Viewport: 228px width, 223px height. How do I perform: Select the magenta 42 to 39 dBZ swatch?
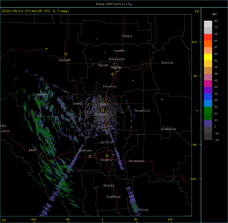208,83
